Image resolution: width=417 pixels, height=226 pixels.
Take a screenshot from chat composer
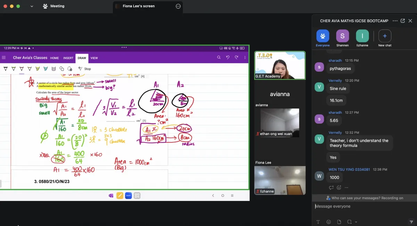[x=350, y=222]
